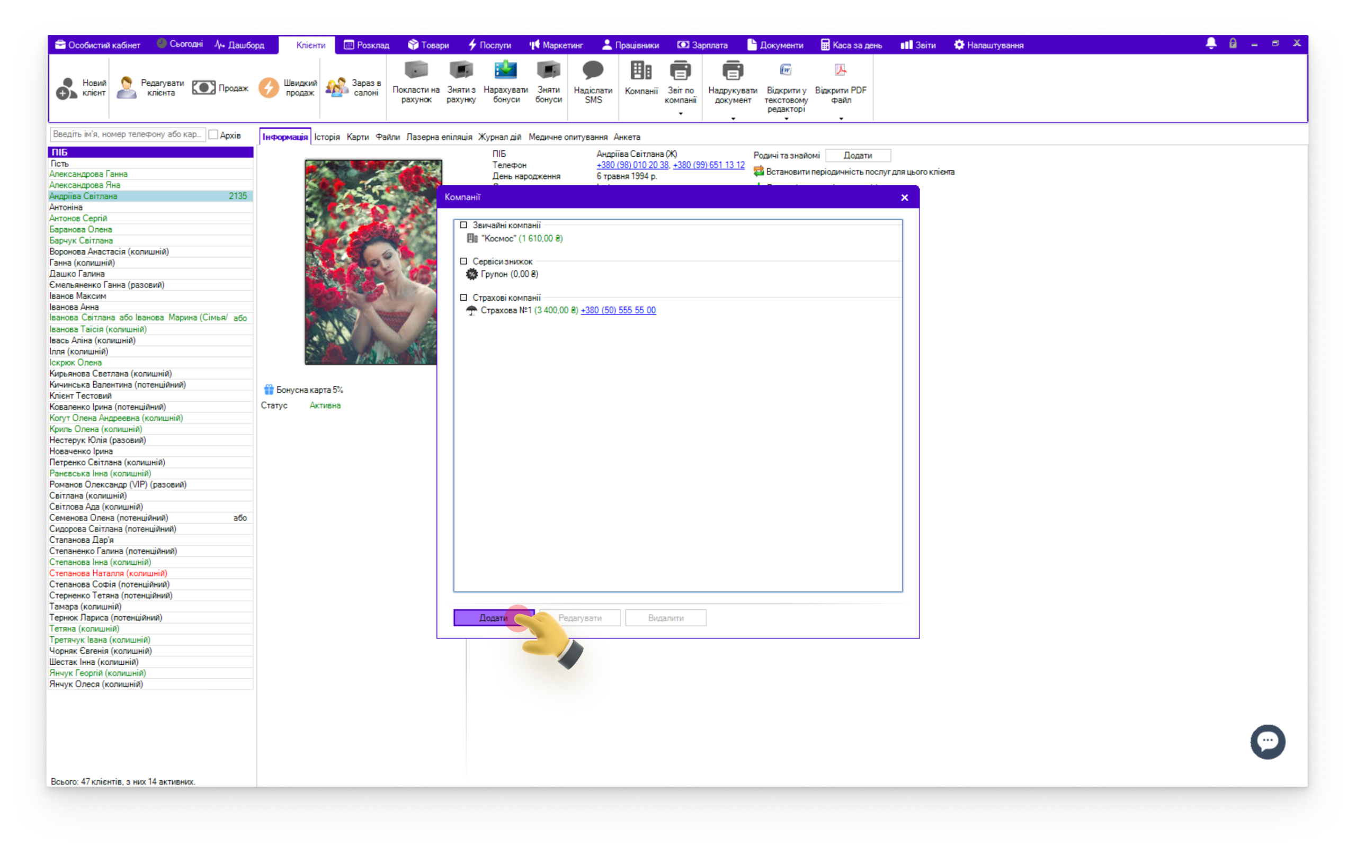The width and height of the screenshot is (1356, 847).
Task: Open the New client (Новий клієнт) tool
Action: coord(81,87)
